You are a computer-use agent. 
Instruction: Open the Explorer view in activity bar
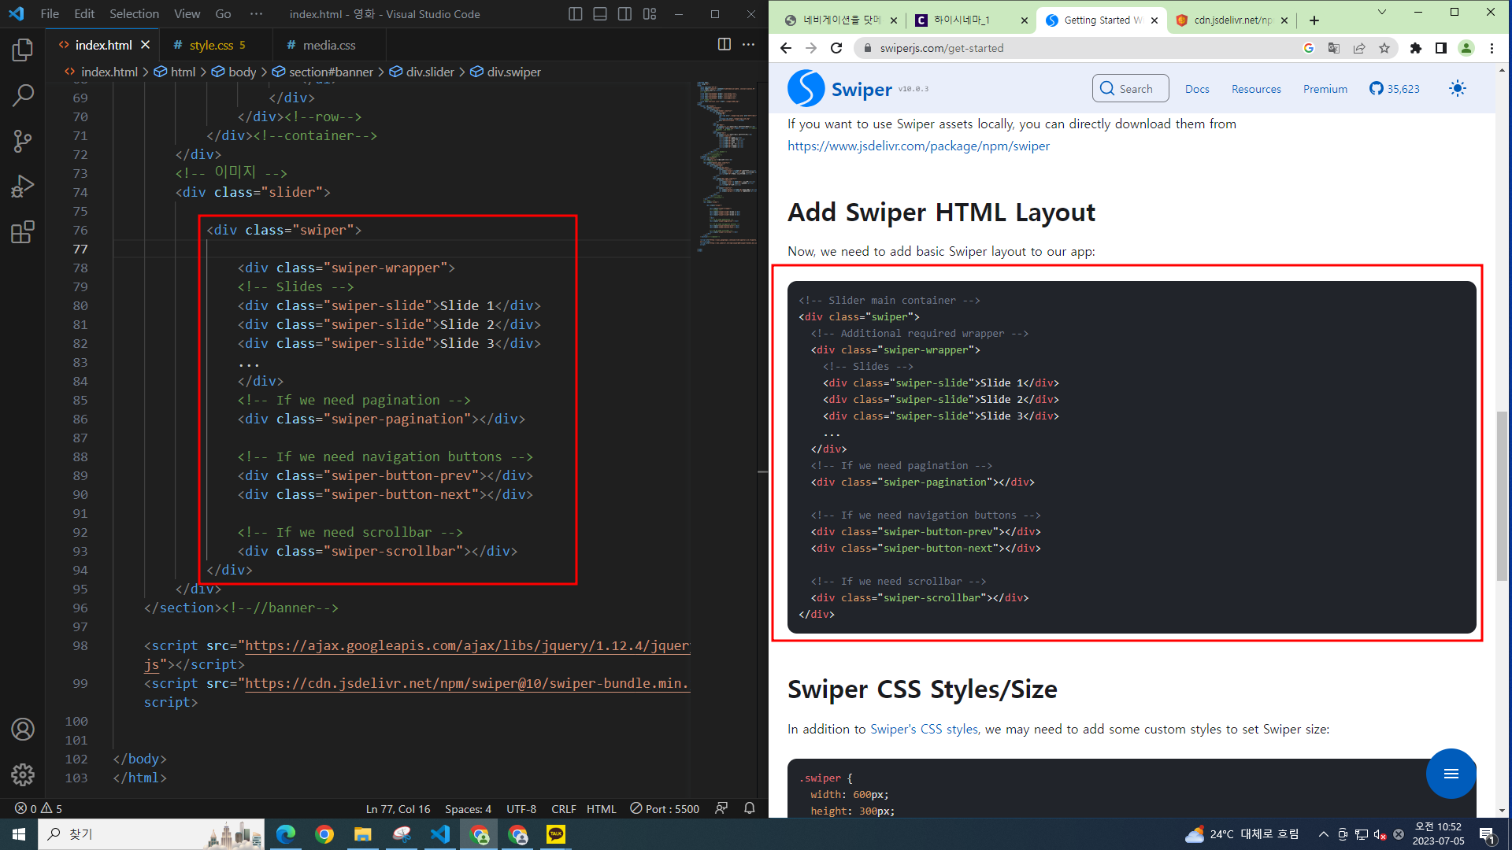pos(23,50)
